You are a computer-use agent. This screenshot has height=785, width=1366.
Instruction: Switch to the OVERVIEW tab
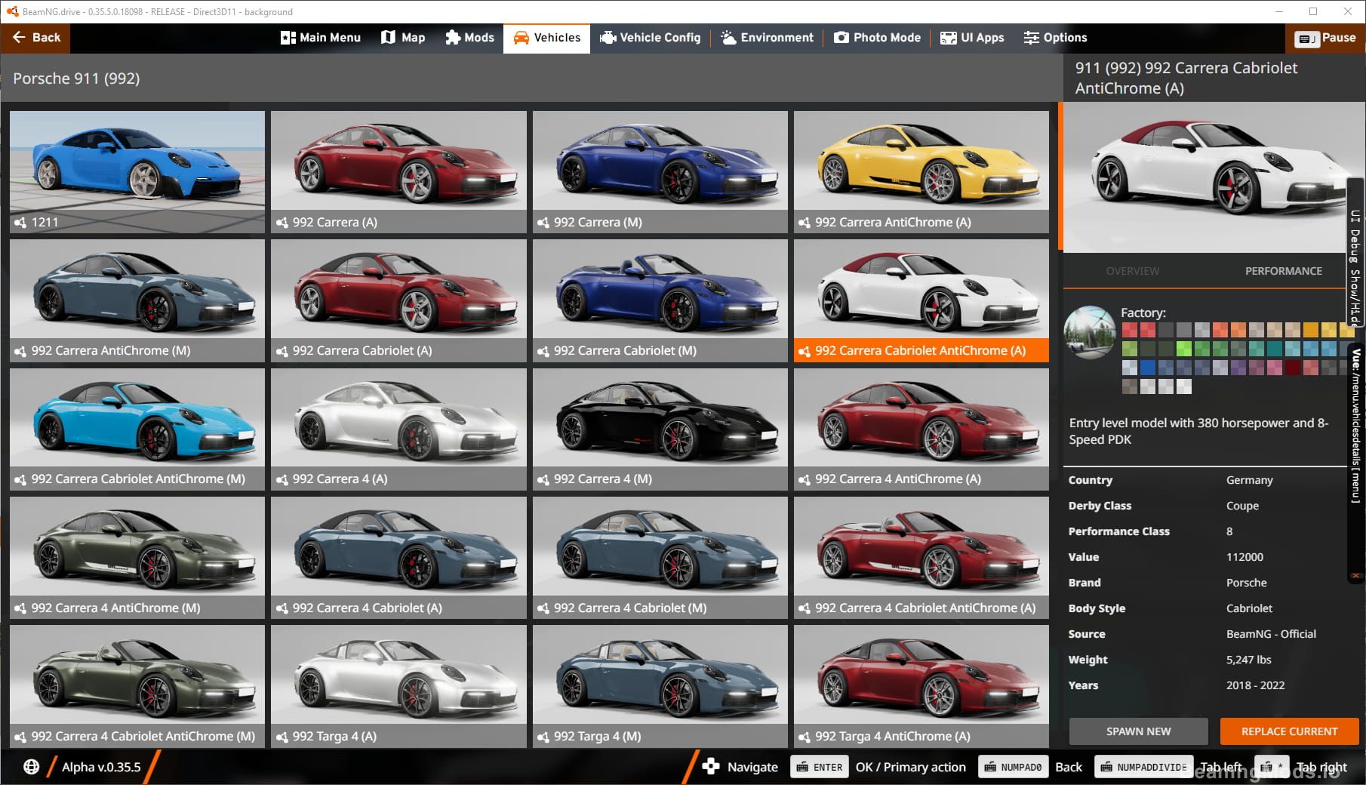pyautogui.click(x=1132, y=271)
